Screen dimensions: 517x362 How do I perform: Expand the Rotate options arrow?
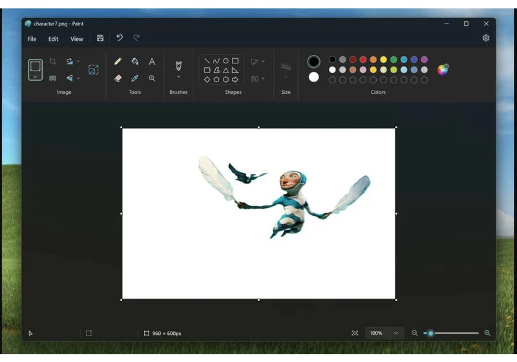tap(78, 61)
